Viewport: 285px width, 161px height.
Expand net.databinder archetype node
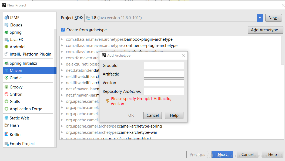62,70
